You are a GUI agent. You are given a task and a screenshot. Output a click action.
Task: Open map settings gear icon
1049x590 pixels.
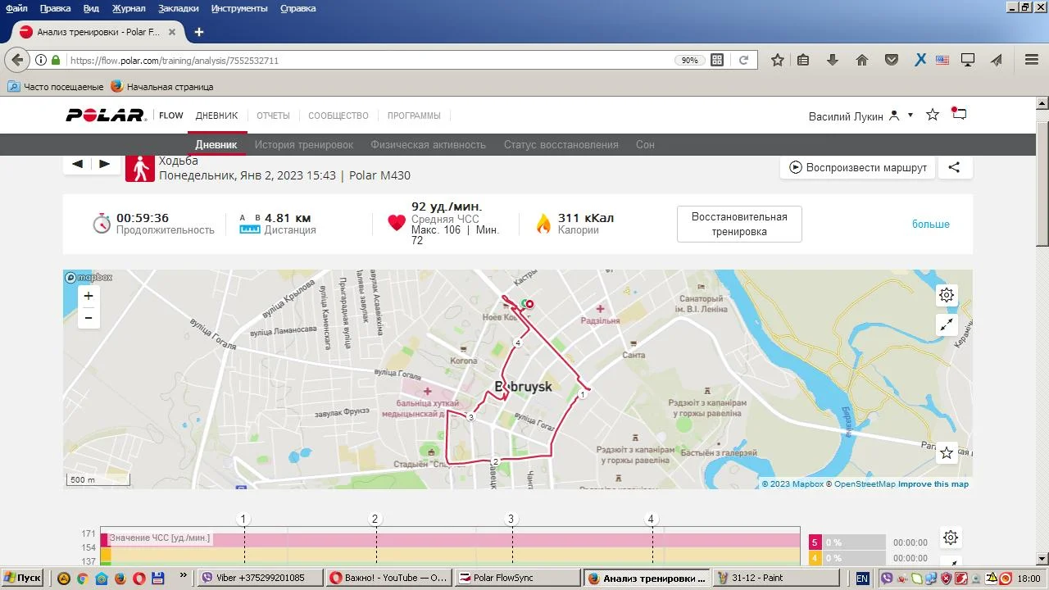click(947, 295)
